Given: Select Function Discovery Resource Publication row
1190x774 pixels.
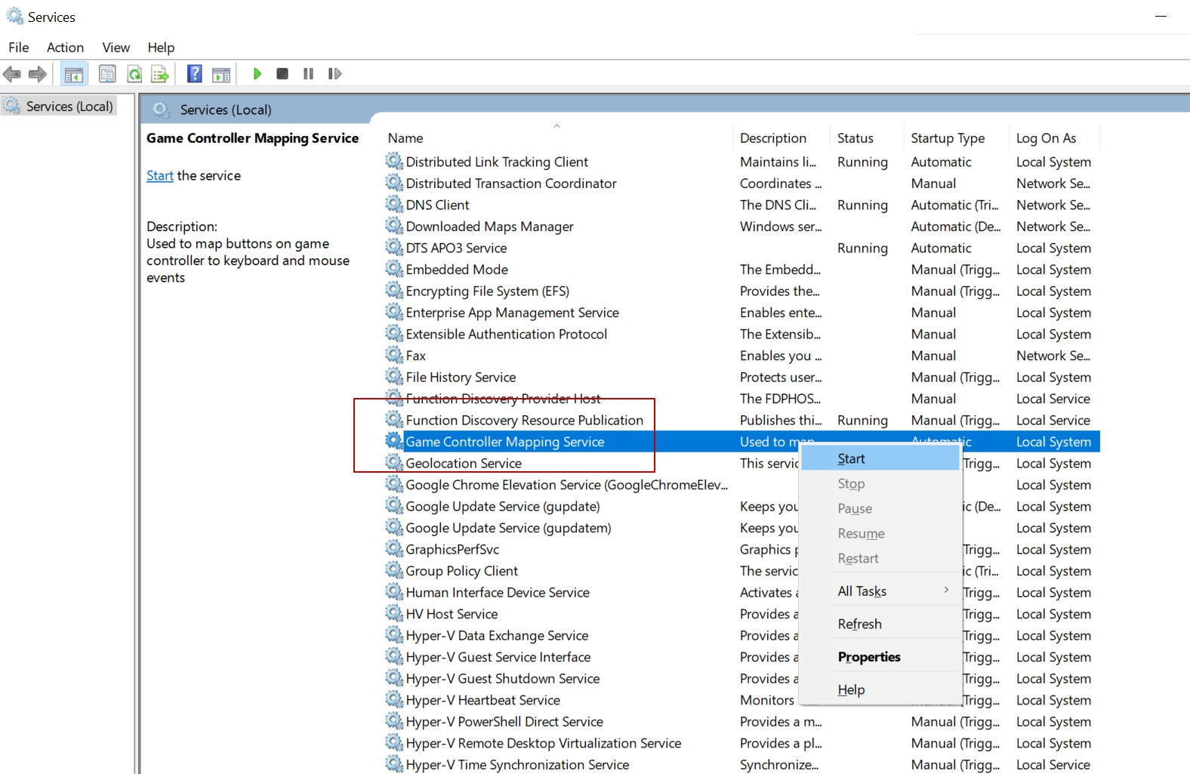Looking at the screenshot, I should 741,420.
